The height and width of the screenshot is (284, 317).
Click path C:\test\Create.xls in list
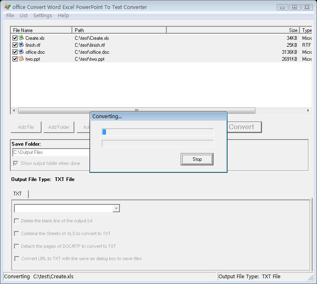[x=92, y=38]
